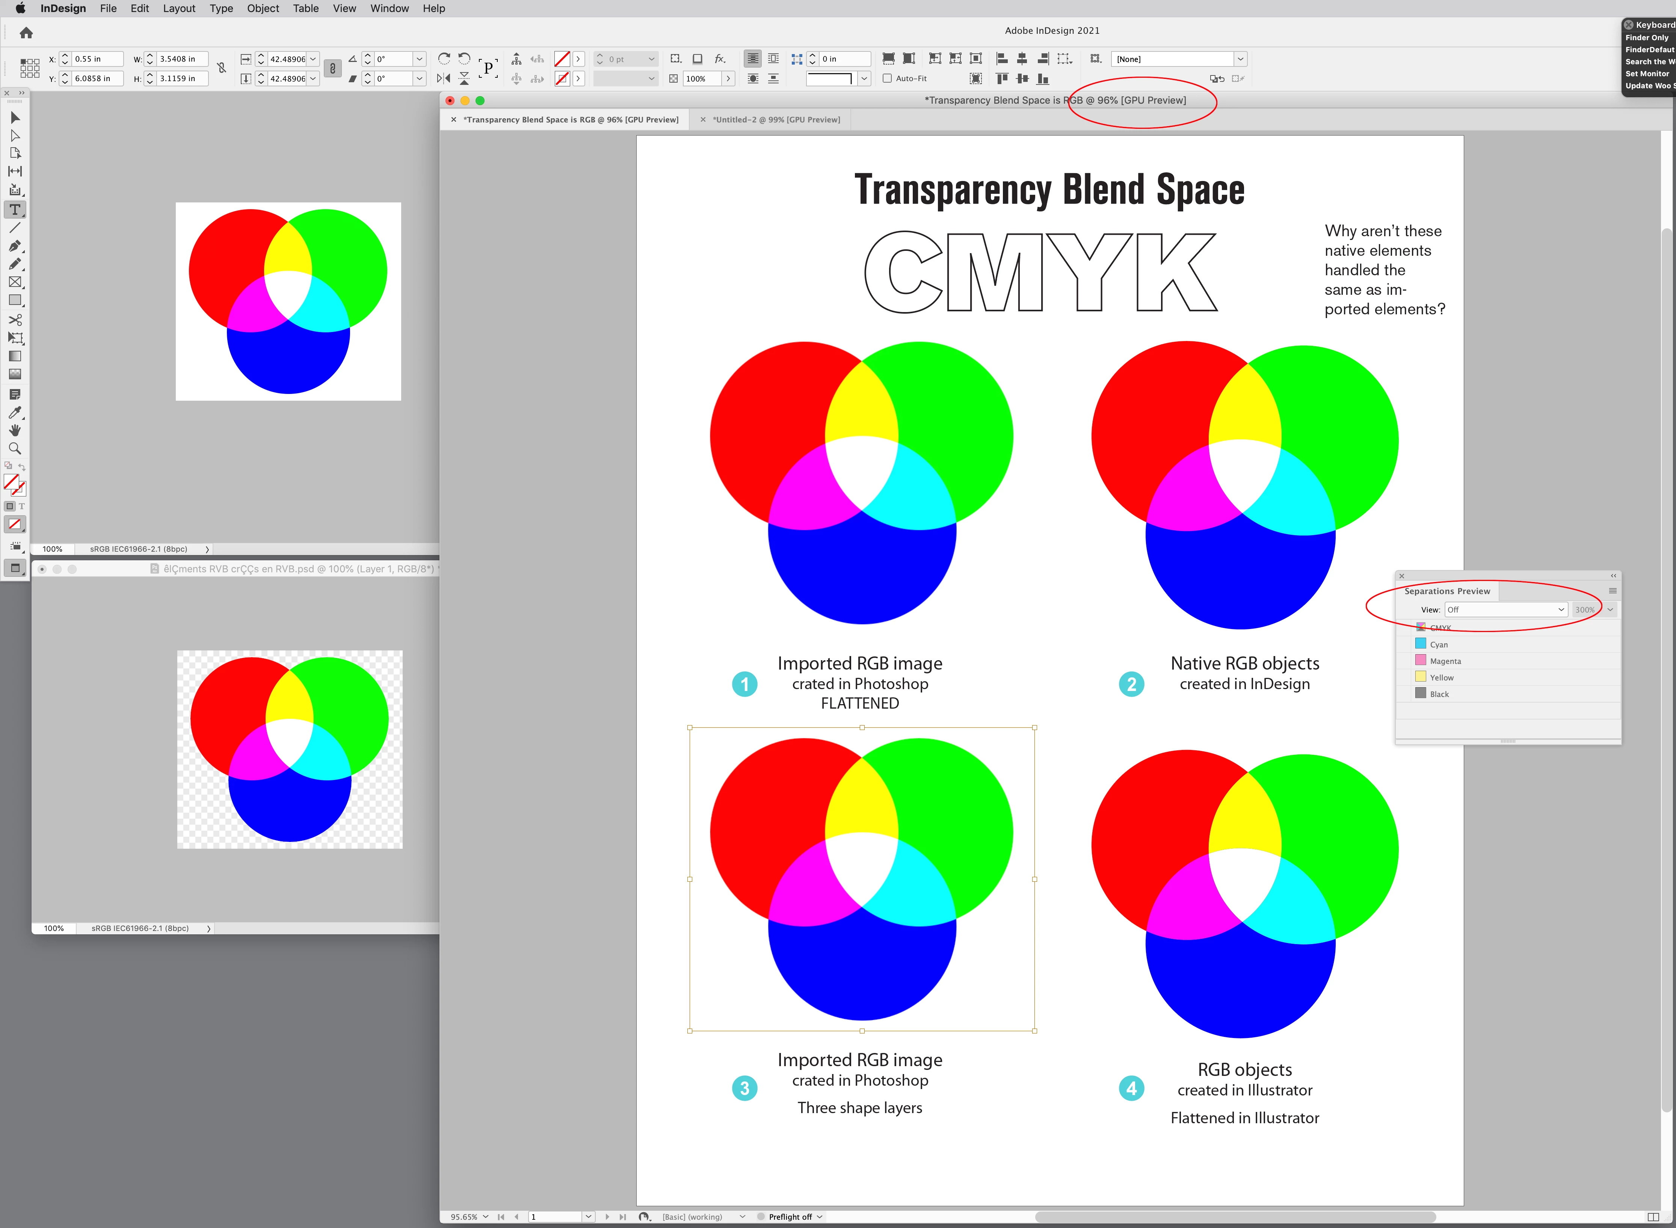Open the Object menu

(263, 8)
